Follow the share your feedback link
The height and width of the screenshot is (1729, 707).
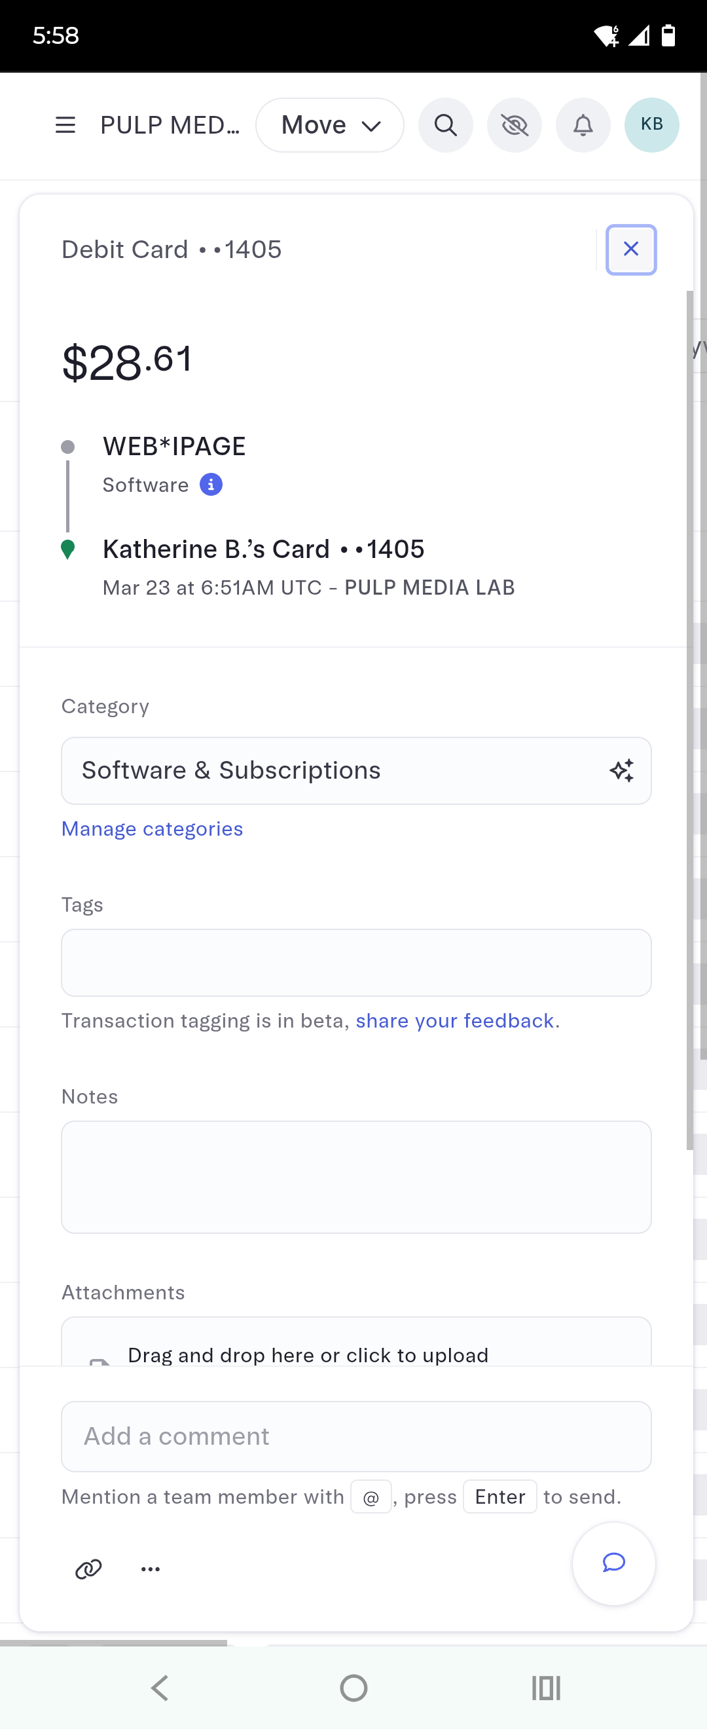[x=454, y=1020]
